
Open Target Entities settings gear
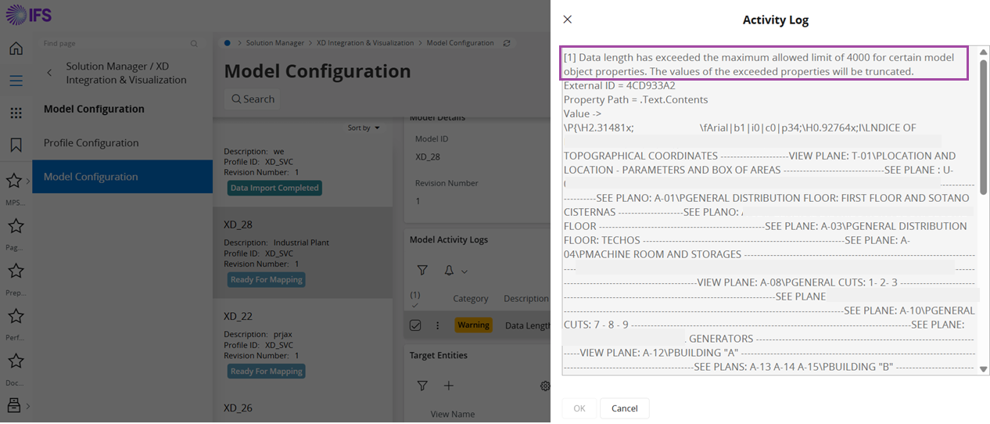[545, 386]
